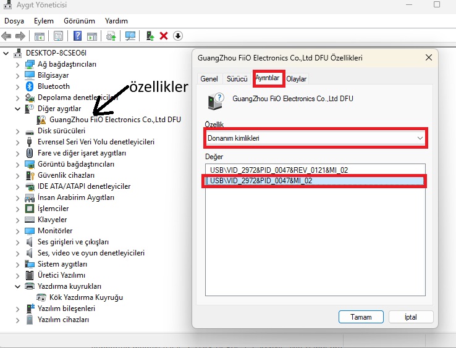Select Kök Yazdırma Kuyruğu tree item
Viewport: 456px width, 348px height.
[x=86, y=297]
